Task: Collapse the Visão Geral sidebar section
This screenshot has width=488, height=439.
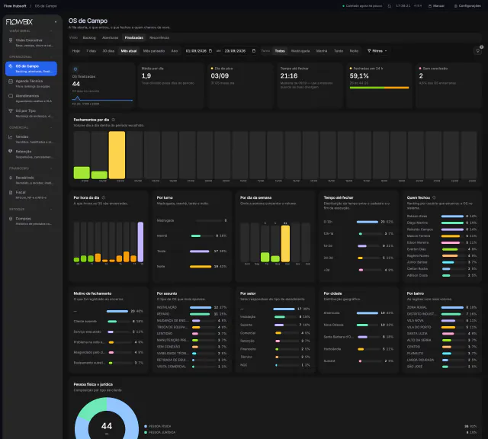Action: (51, 30)
